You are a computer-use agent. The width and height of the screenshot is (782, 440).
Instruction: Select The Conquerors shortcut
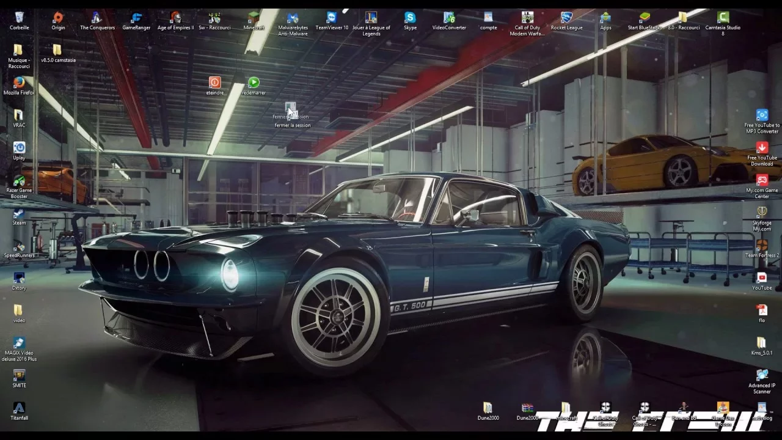tap(97, 18)
